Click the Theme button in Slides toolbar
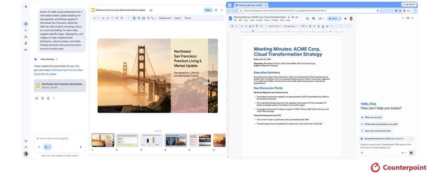Screen dimensions: 440x174 coord(188,18)
